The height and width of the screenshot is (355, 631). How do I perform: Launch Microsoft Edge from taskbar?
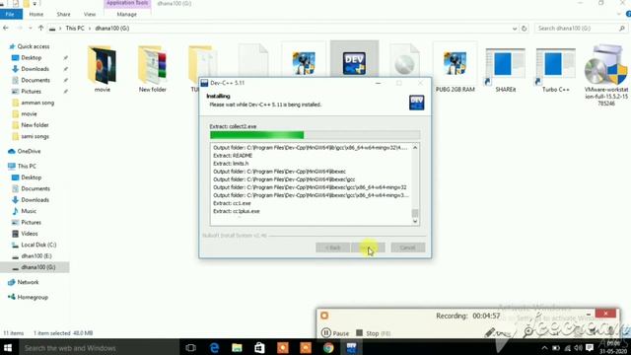pos(214,347)
